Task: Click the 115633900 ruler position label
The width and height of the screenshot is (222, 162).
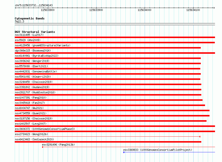Action: pyautogui.click(x=96, y=10)
